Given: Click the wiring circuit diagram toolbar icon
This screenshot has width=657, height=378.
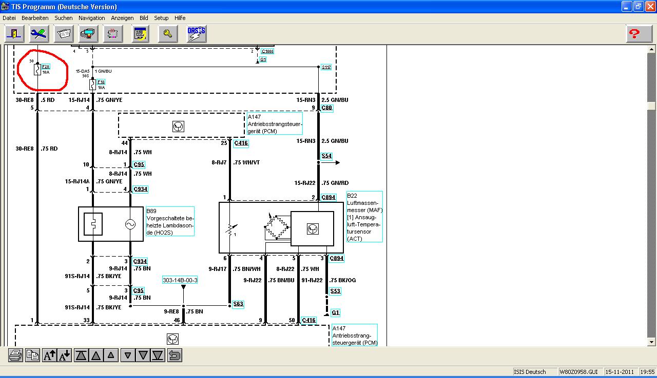Looking at the screenshot, I should click(113, 34).
